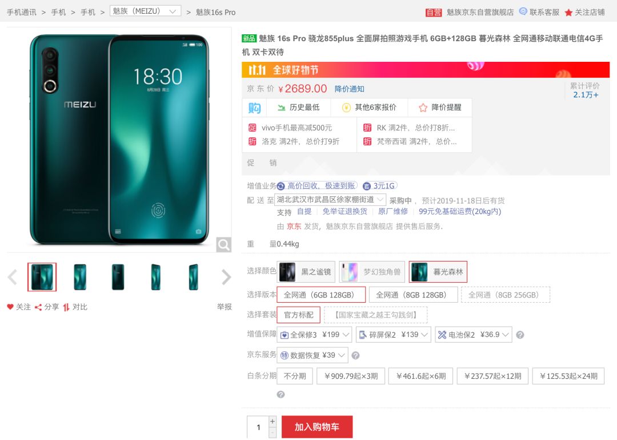
Task: Click the 降价通知 price drop link
Action: pos(350,89)
